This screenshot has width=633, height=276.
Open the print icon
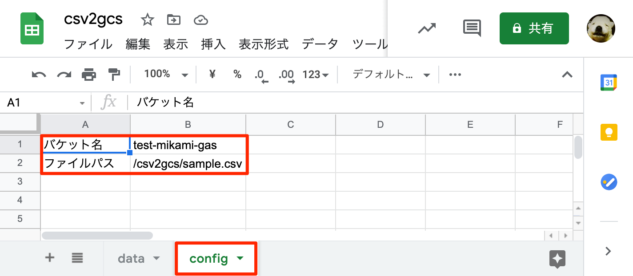point(89,75)
